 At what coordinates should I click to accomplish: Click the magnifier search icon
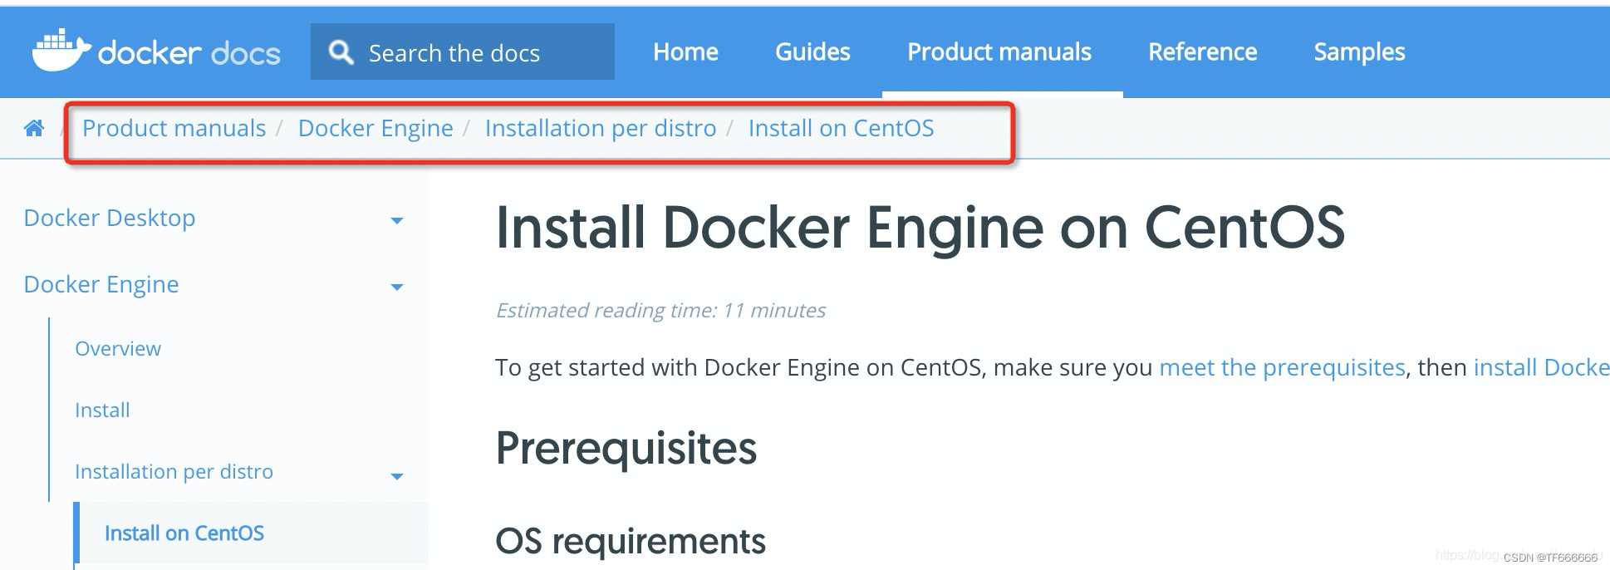[341, 52]
